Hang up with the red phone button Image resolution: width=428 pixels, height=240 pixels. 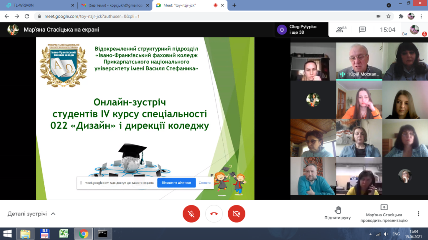(214, 214)
